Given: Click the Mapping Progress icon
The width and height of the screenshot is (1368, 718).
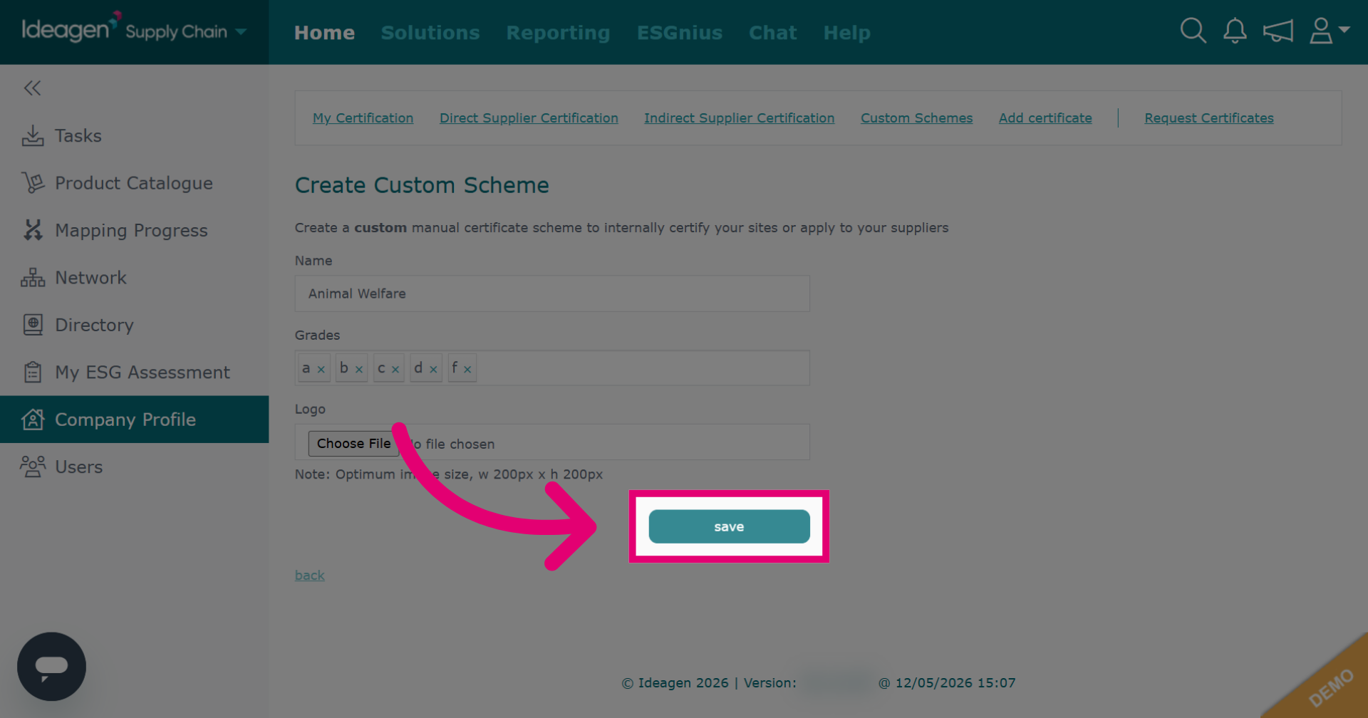Looking at the screenshot, I should pos(33,230).
